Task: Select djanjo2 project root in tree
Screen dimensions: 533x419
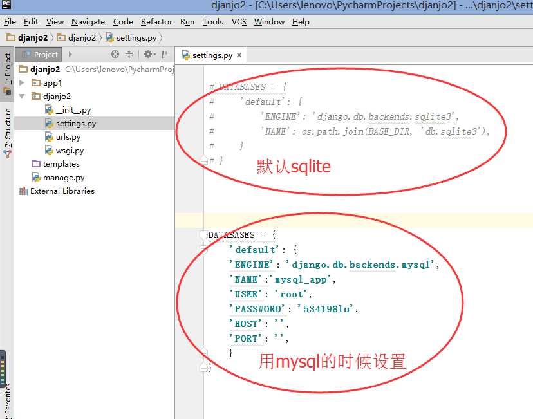Action: pyautogui.click(x=95, y=69)
